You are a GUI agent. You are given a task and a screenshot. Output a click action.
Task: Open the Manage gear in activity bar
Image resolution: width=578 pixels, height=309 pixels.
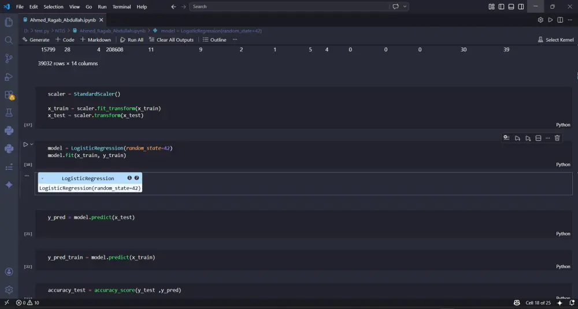click(9, 290)
